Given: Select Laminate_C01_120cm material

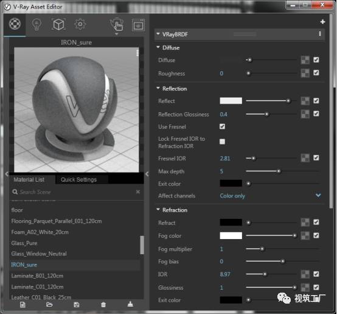Looking at the screenshot, I should click(37, 287).
